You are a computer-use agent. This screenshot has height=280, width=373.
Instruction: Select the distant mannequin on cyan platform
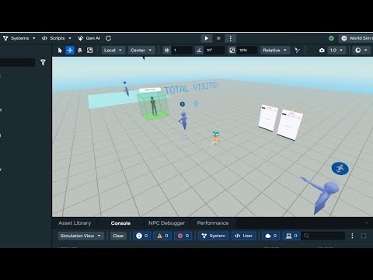(127, 91)
